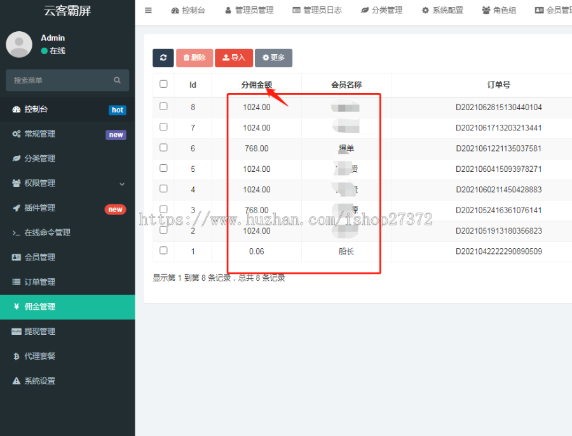The height and width of the screenshot is (436, 572).
Task: Click order number D2021060211450428883
Action: coord(499,190)
